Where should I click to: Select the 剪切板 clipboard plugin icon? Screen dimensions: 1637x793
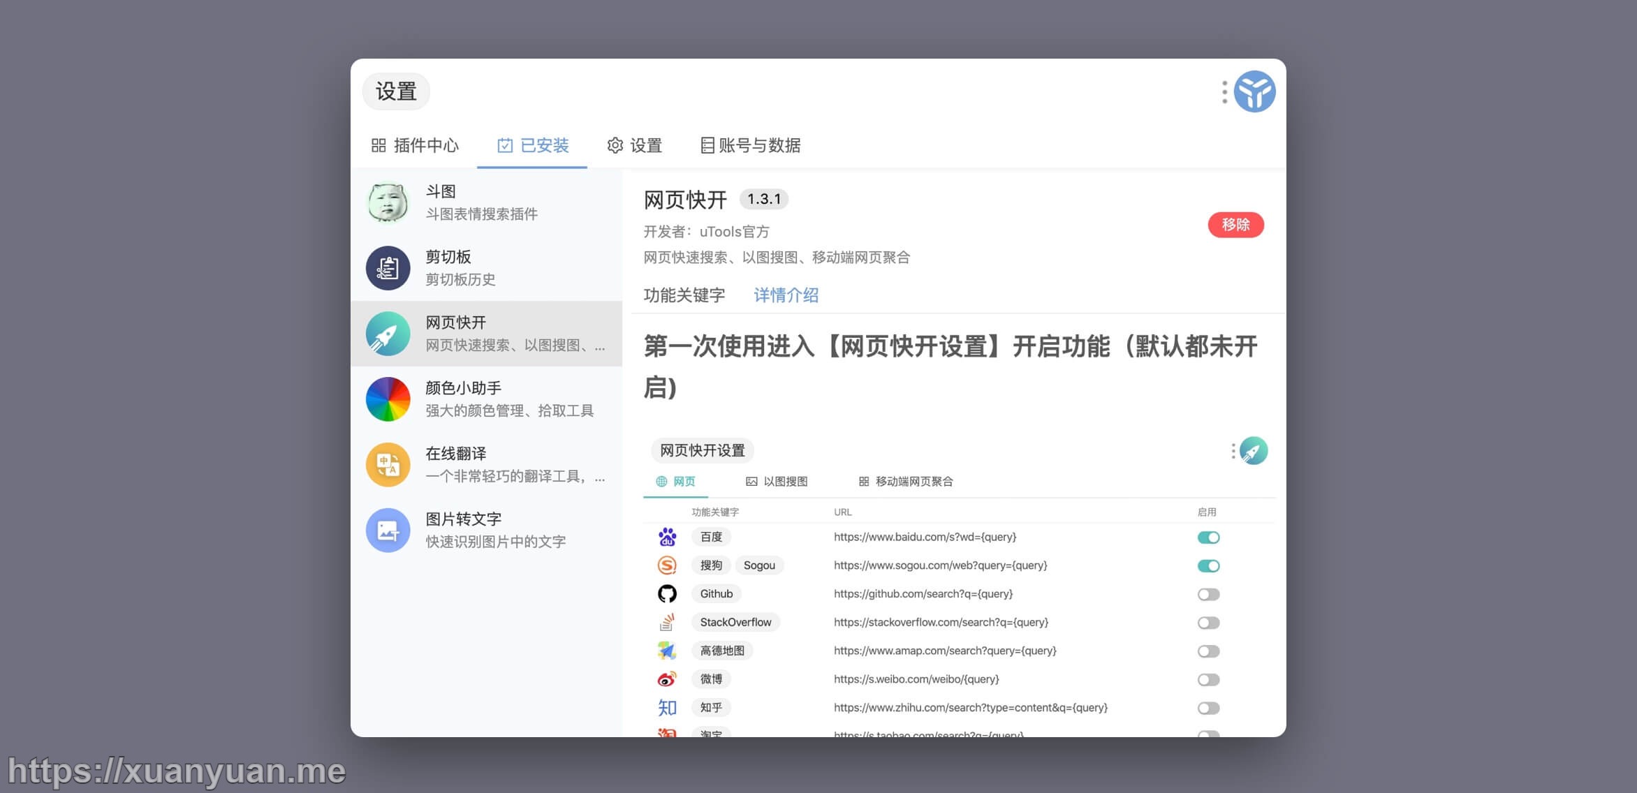pos(388,268)
